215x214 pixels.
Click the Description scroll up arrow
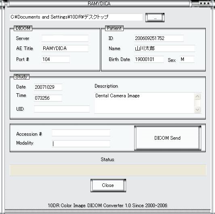198,97
